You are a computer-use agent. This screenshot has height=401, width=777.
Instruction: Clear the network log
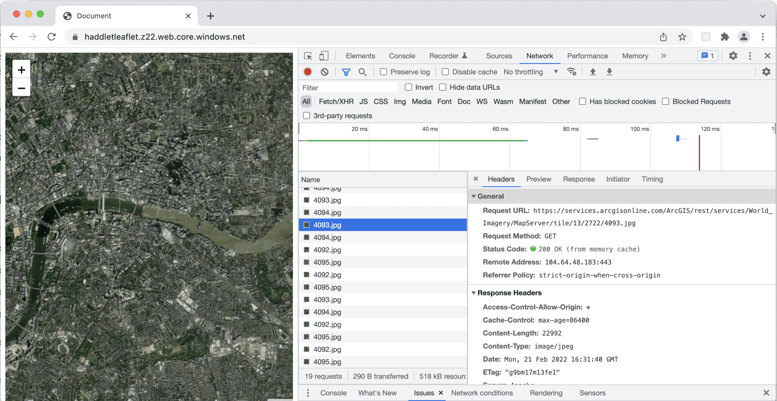click(x=325, y=72)
